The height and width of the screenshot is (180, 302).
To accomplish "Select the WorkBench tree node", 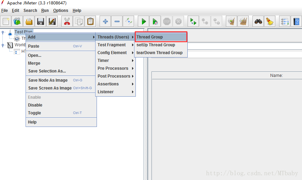I will coord(20,45).
